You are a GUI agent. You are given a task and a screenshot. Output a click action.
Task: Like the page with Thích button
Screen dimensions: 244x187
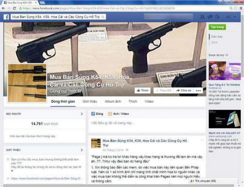coord(142,91)
